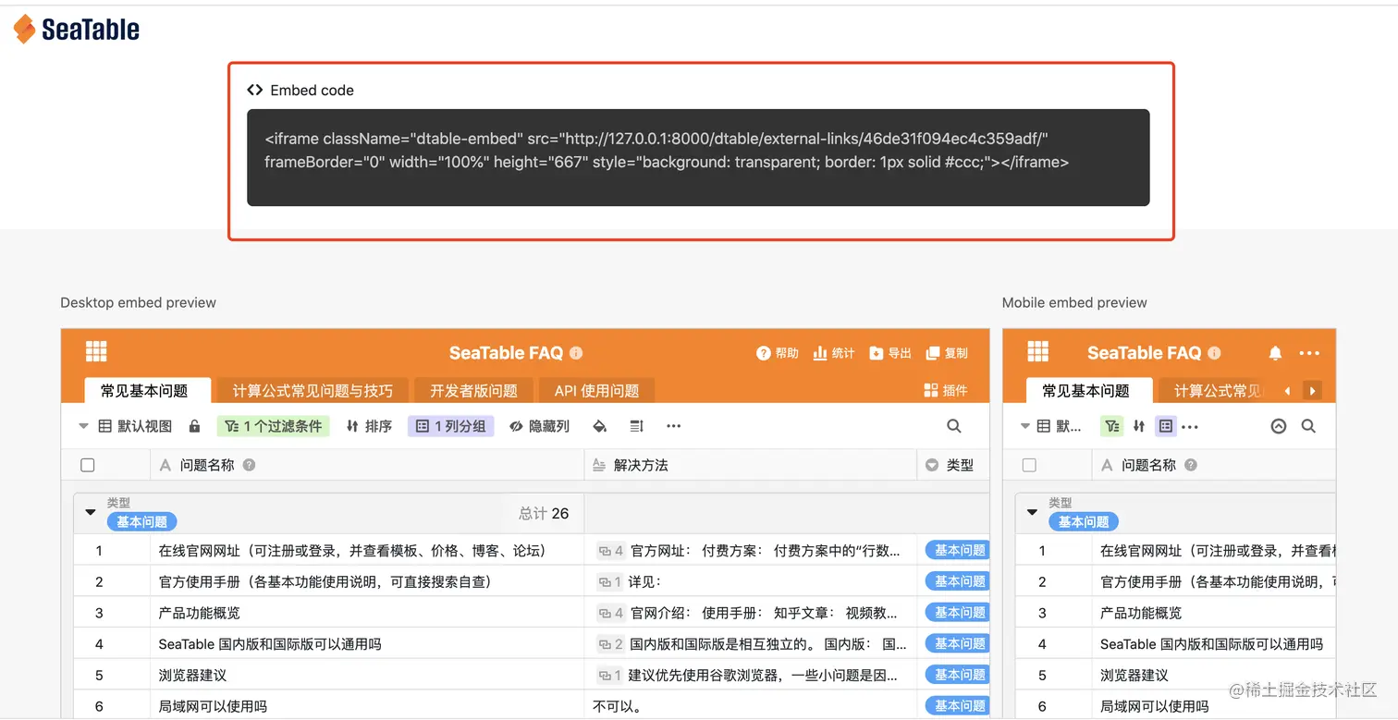Click the search icon in mobile preview
1398x720 pixels.
pos(1308,426)
